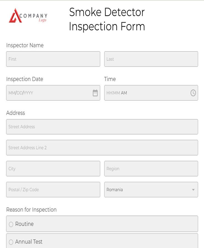This screenshot has width=204, height=248.
Task: Select the Routine radio button
Action: point(11,224)
